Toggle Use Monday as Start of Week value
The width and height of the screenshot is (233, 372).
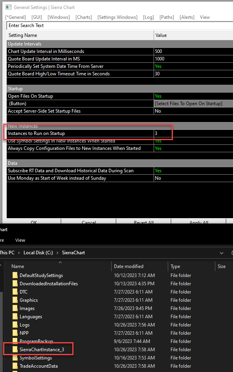[194, 178]
